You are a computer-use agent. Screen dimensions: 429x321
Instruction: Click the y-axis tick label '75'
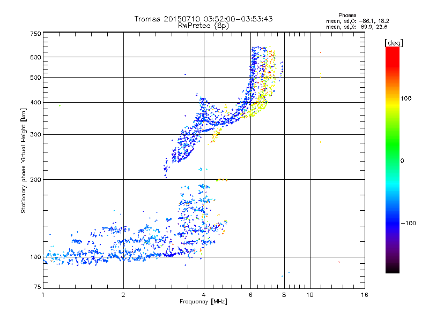click(38, 287)
